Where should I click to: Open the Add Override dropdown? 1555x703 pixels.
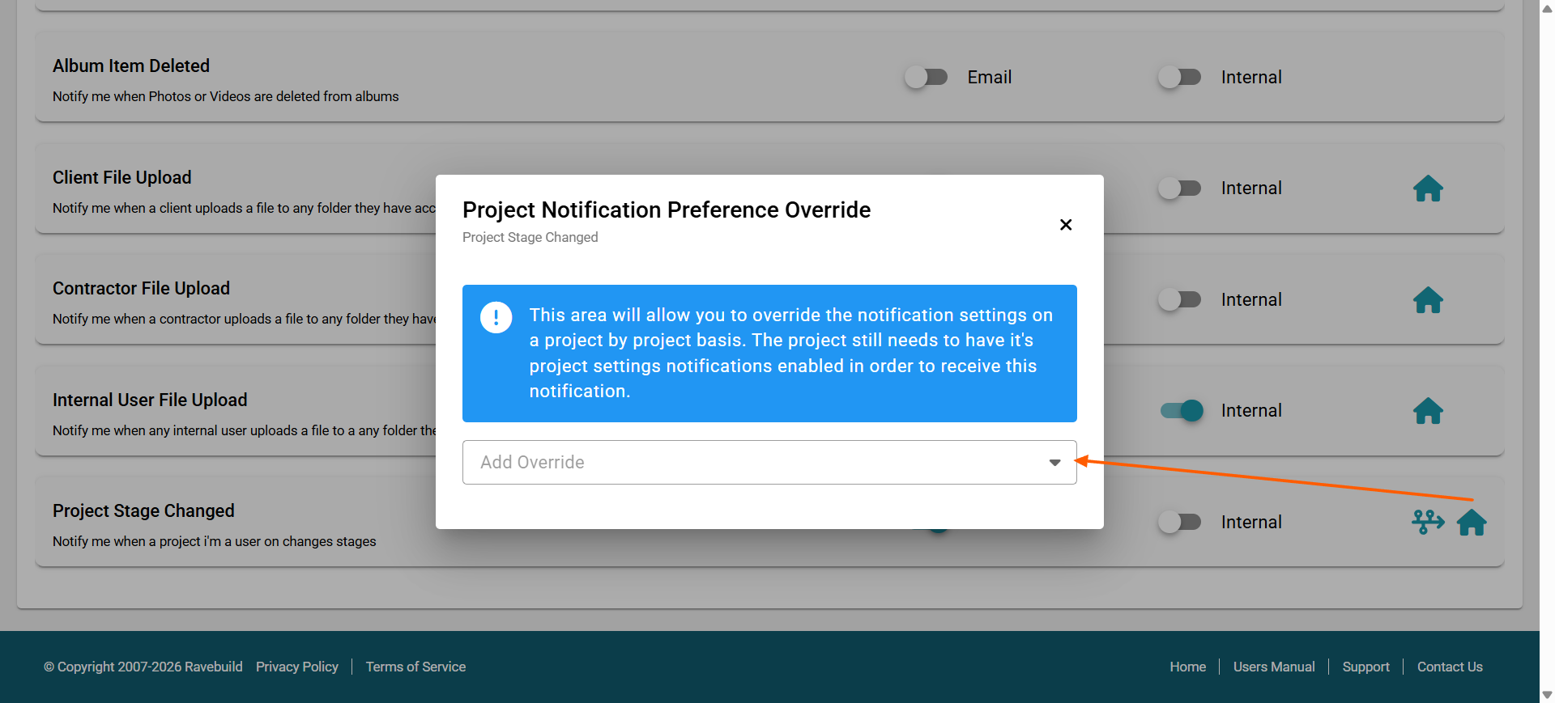point(769,463)
